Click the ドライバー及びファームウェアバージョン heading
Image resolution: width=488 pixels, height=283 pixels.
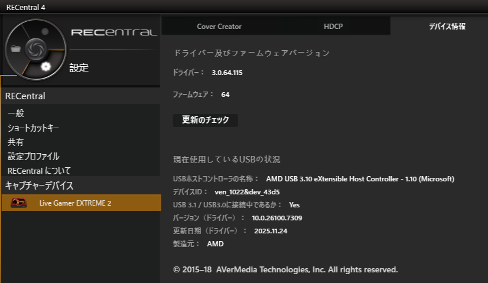point(252,53)
